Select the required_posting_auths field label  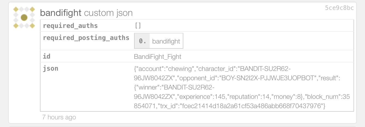point(86,38)
